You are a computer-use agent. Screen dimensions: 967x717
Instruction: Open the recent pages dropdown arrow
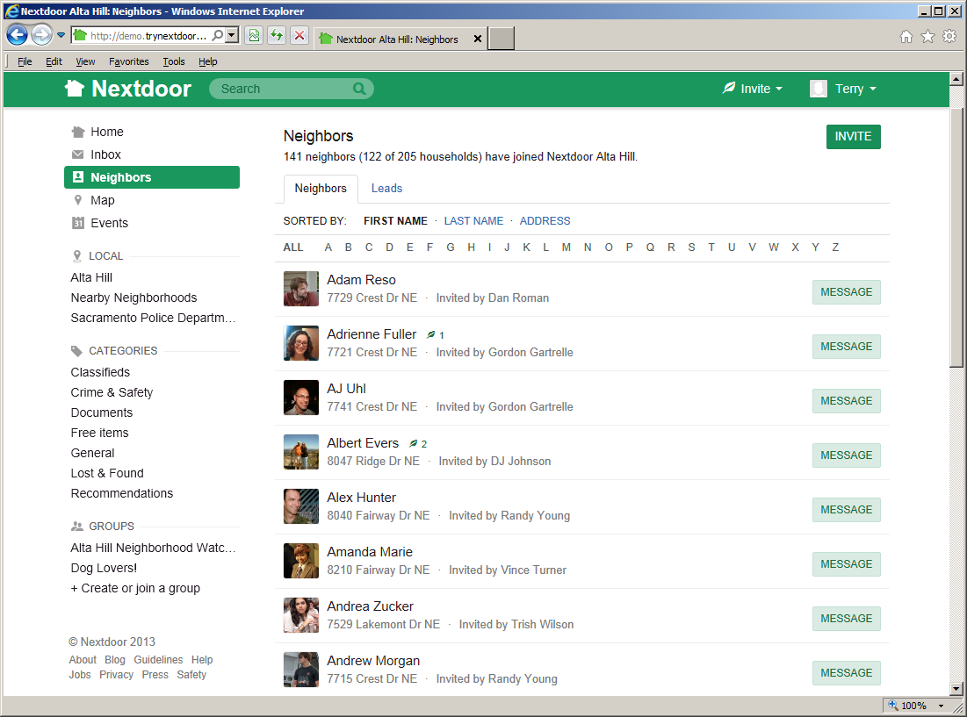(x=61, y=35)
